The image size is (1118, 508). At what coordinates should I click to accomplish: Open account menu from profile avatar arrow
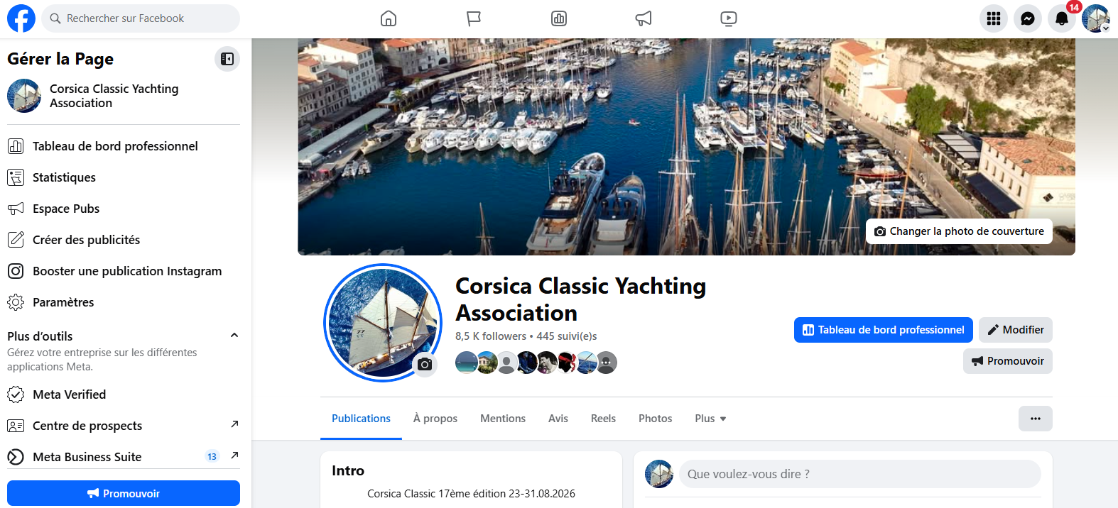pos(1106,28)
